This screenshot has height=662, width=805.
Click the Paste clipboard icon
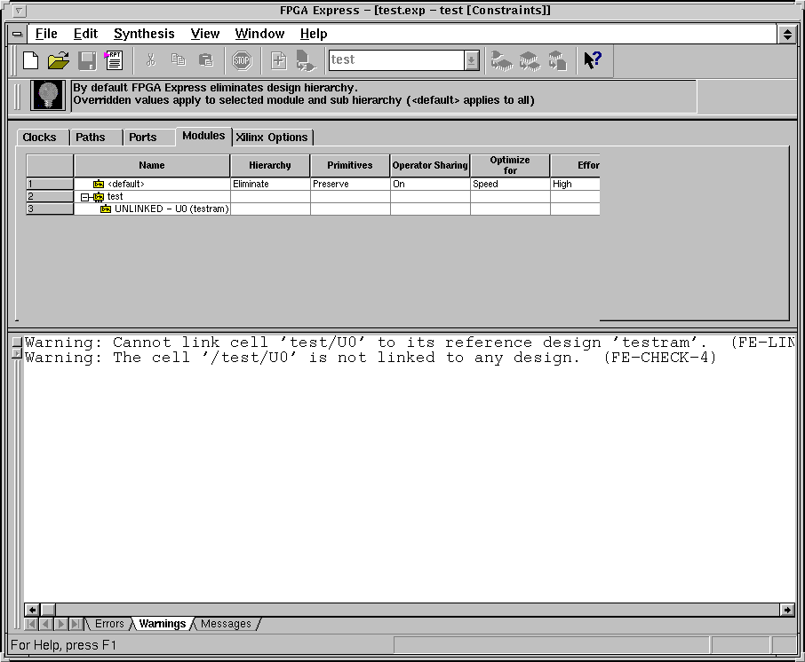206,60
